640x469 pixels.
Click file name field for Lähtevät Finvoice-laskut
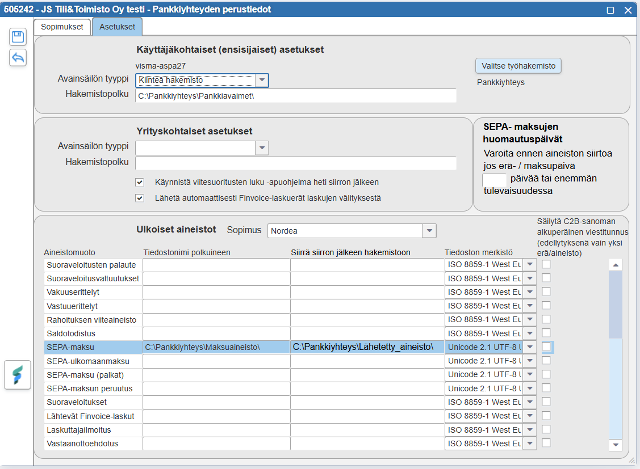pyautogui.click(x=216, y=416)
